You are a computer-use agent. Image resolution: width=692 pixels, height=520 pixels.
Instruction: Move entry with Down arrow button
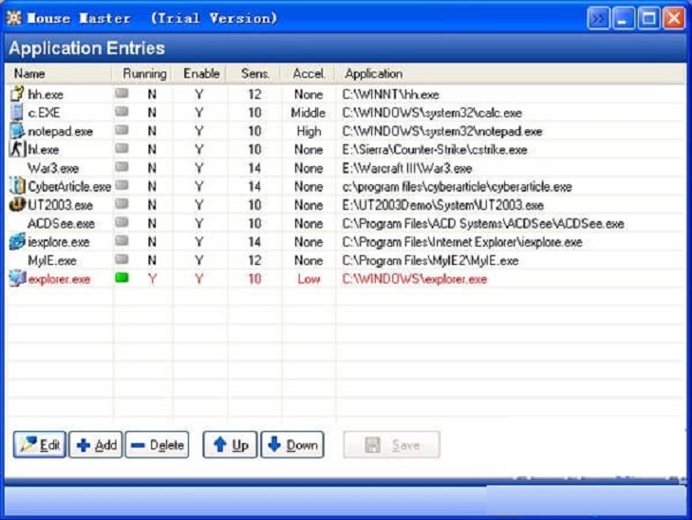click(x=291, y=445)
